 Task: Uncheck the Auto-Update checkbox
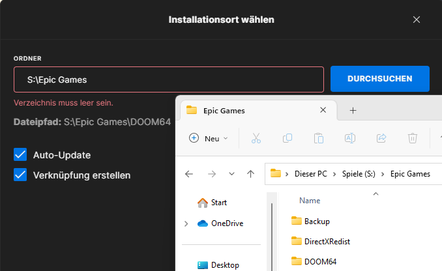pos(20,154)
